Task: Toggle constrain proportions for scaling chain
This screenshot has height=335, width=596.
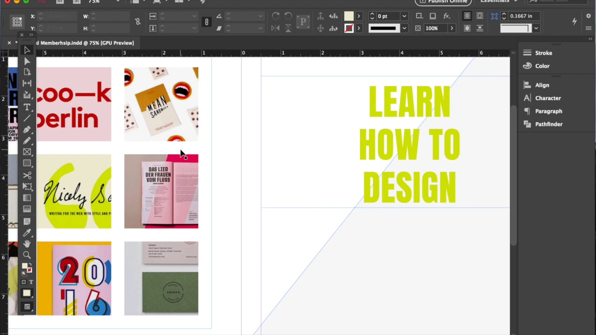Action: [206, 22]
